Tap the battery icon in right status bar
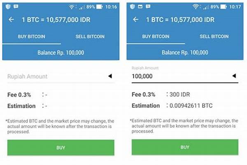 pos(224,7)
